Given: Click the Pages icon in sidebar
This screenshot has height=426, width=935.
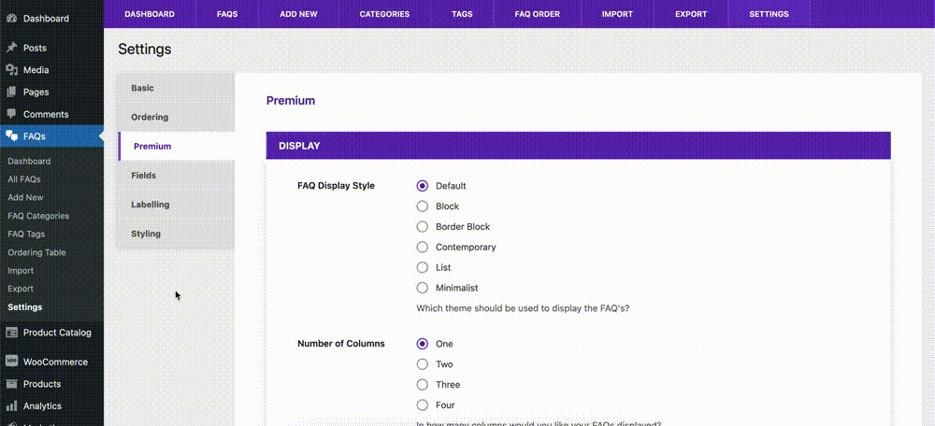Looking at the screenshot, I should tap(11, 92).
